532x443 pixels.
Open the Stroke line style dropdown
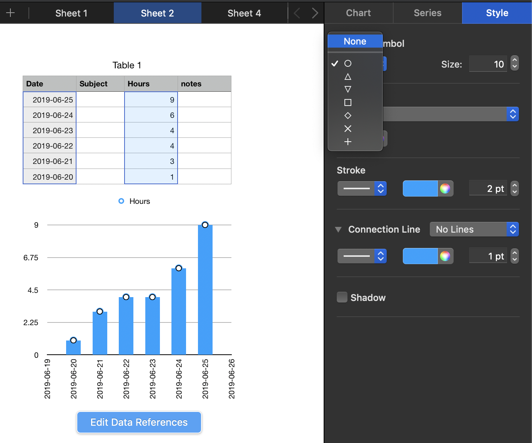tap(362, 188)
